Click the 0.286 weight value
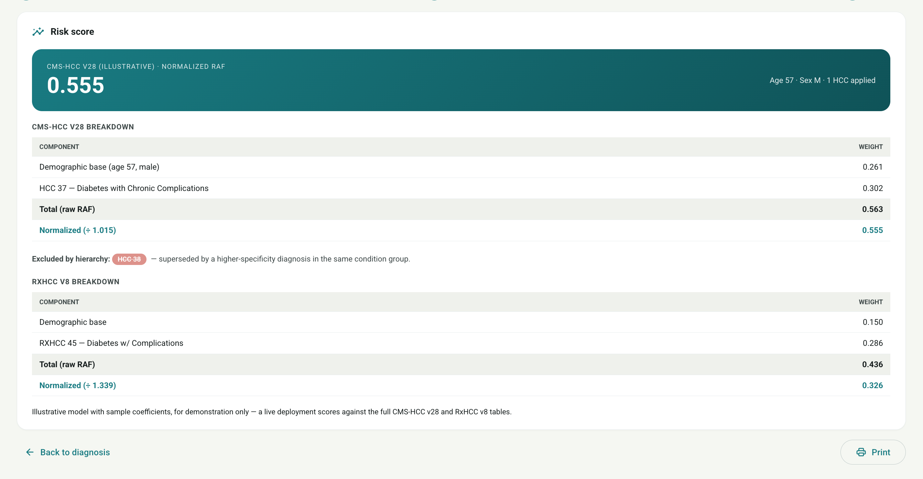This screenshot has height=479, width=923. pyautogui.click(x=872, y=343)
